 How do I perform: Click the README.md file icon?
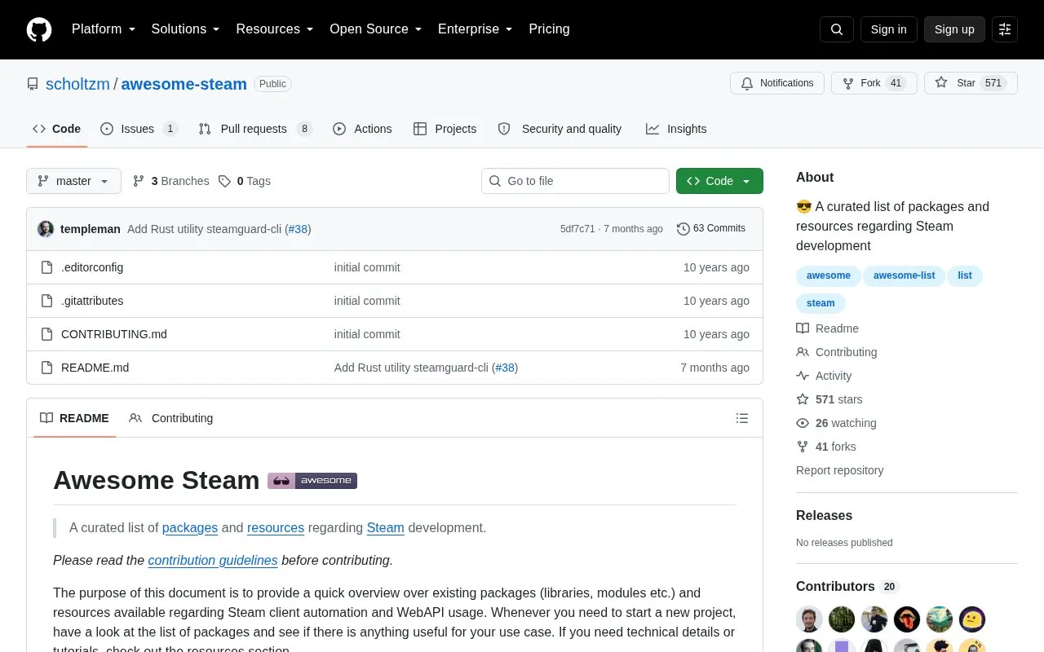click(x=47, y=368)
